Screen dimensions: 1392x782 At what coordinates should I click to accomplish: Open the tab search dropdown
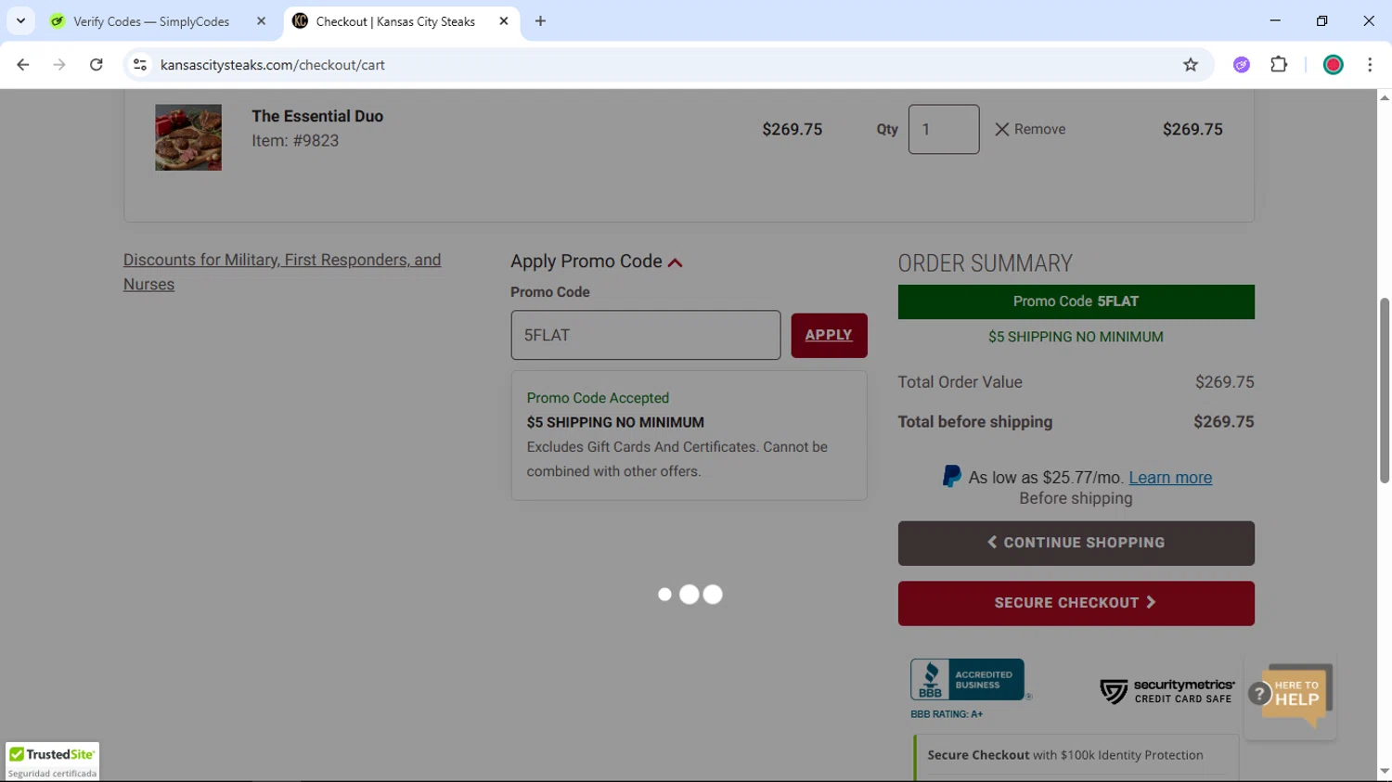20,21
